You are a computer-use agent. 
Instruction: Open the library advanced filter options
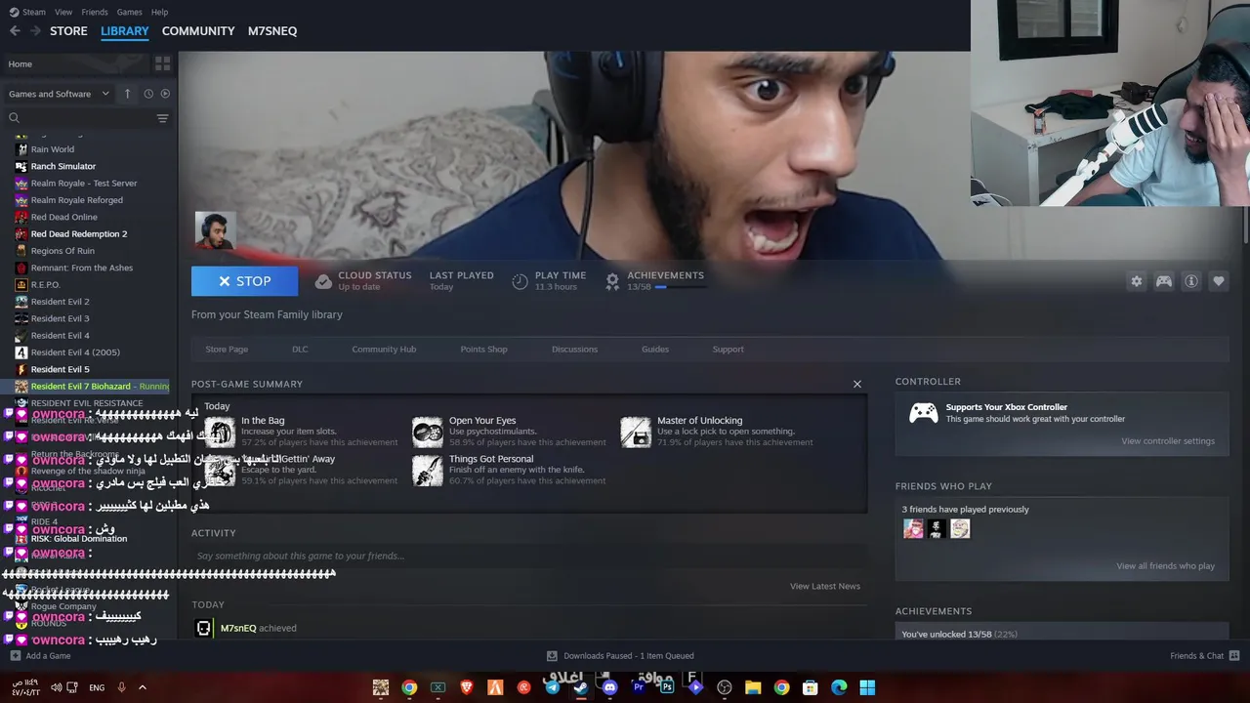(163, 118)
